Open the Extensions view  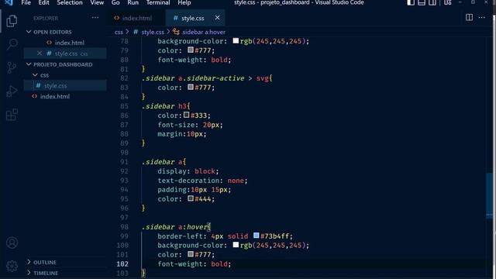coord(12,115)
